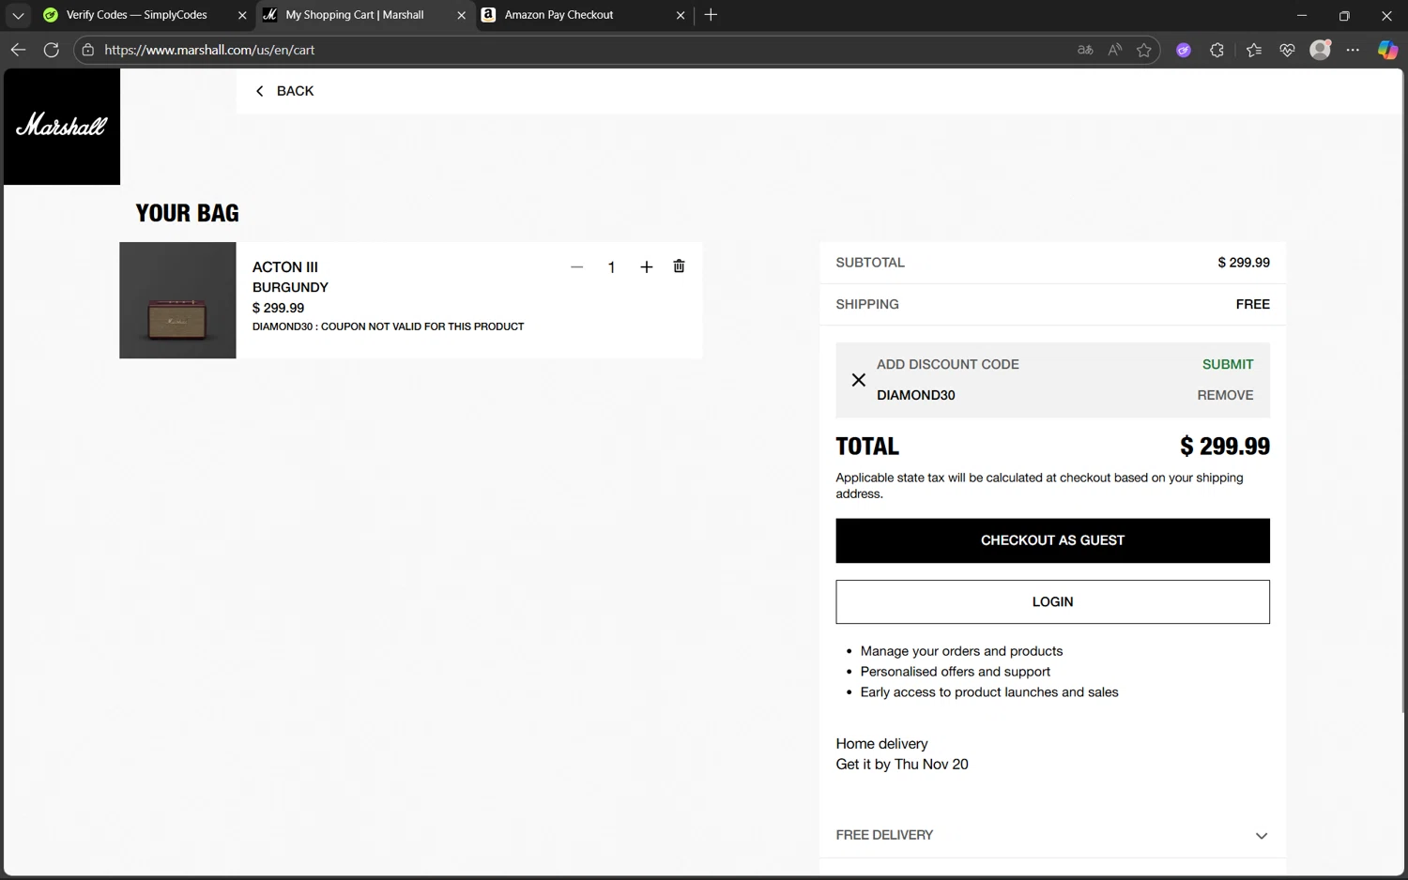
Task: Open a new browser tab
Action: [711, 15]
